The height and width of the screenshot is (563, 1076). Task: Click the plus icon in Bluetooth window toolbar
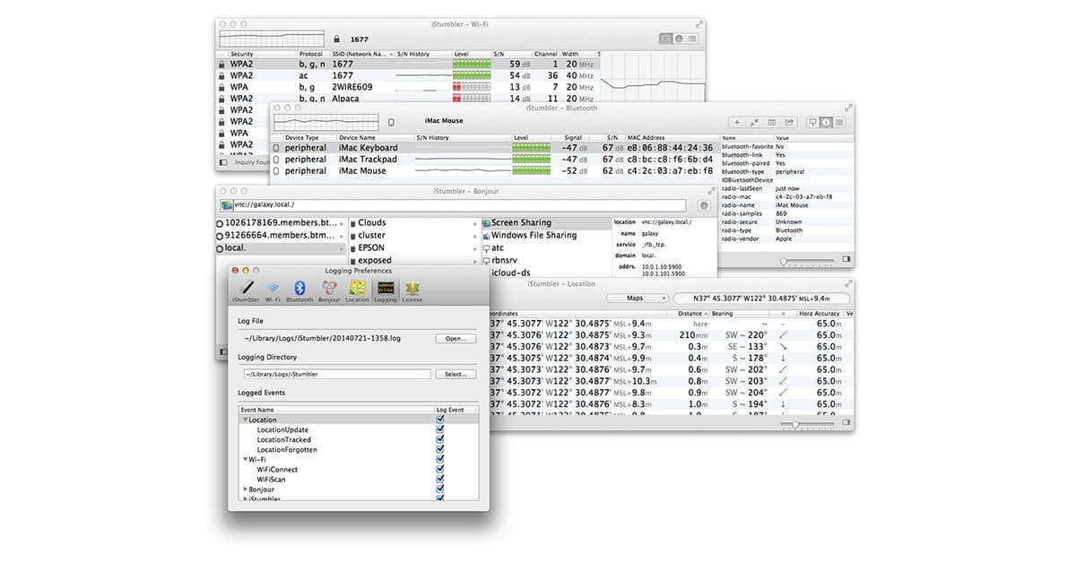(737, 122)
